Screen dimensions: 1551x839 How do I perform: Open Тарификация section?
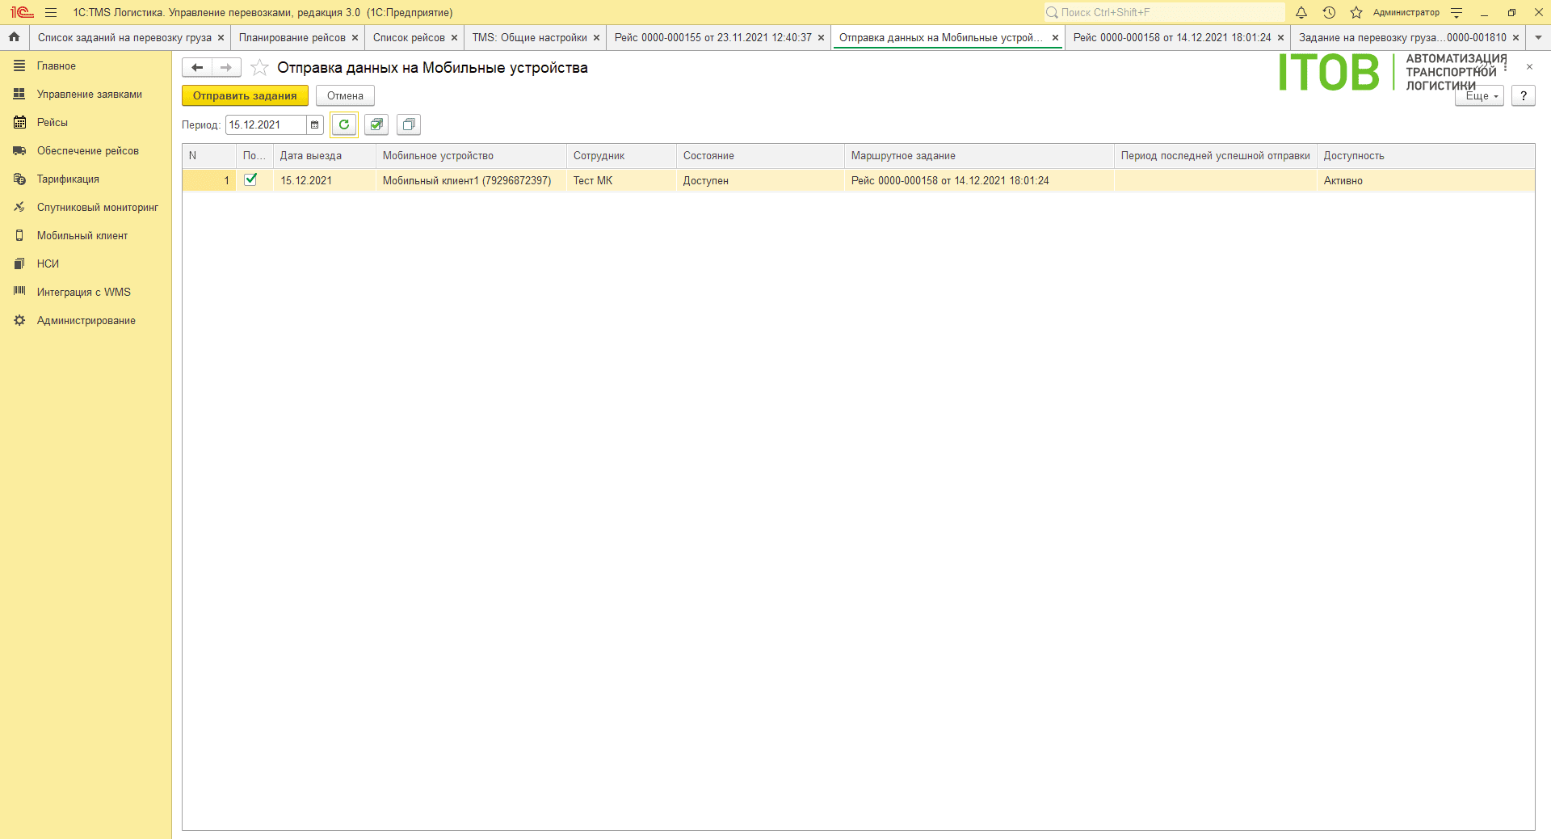point(86,179)
